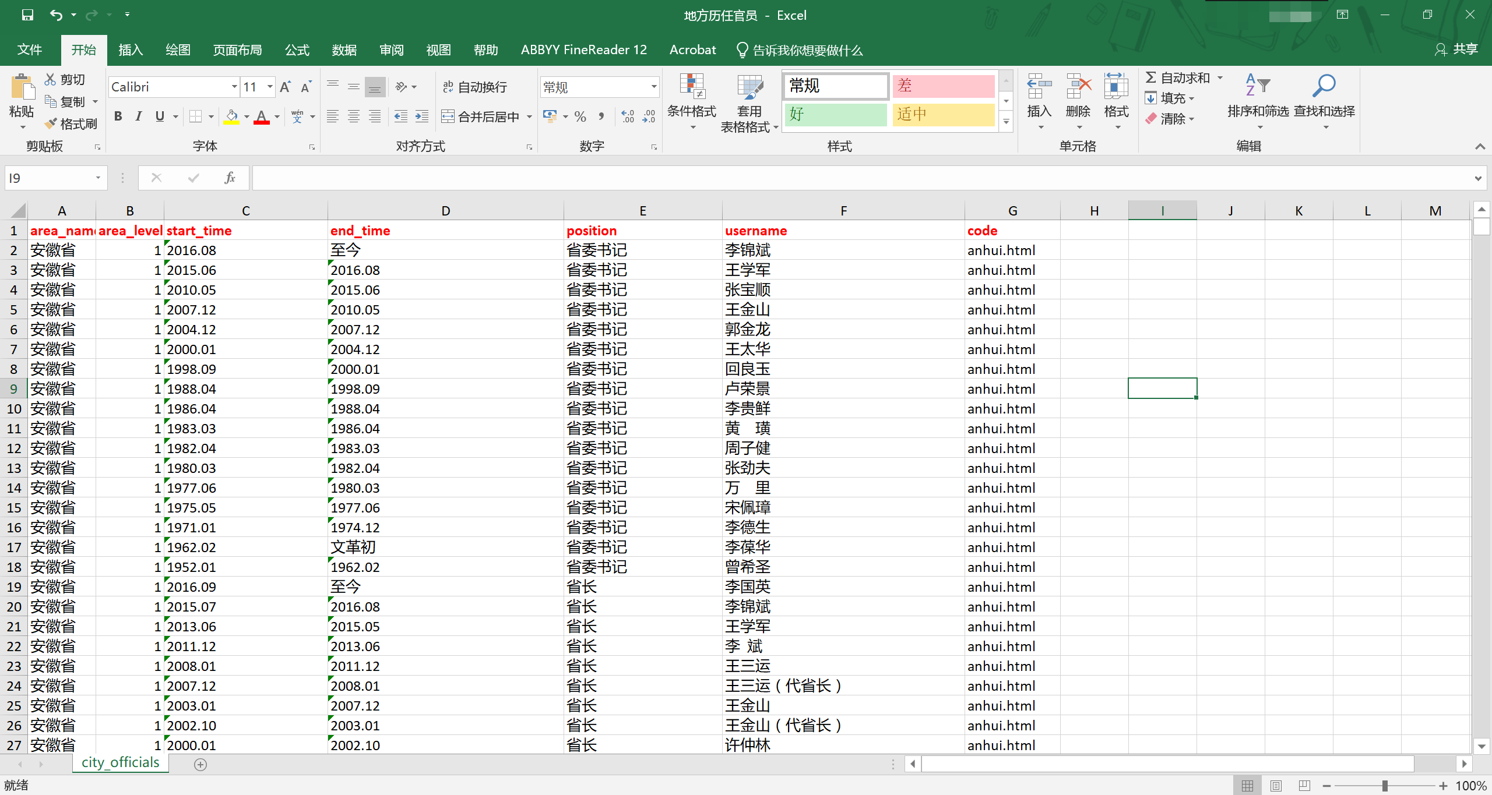Click the 共享 share button
This screenshot has width=1492, height=795.
[x=1456, y=50]
